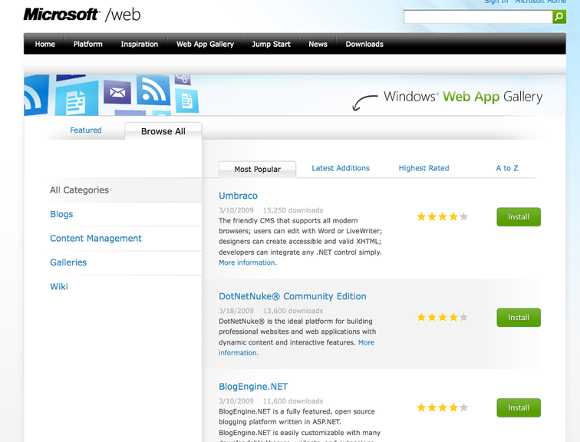This screenshot has height=442, width=580.
Task: Click the white RSS icon in banner
Action: [153, 92]
